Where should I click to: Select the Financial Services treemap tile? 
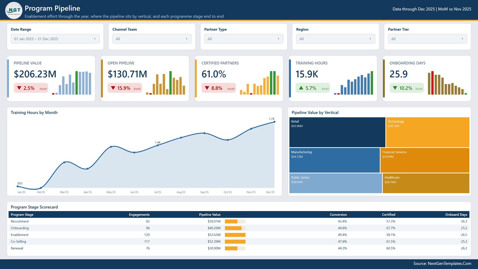425,160
